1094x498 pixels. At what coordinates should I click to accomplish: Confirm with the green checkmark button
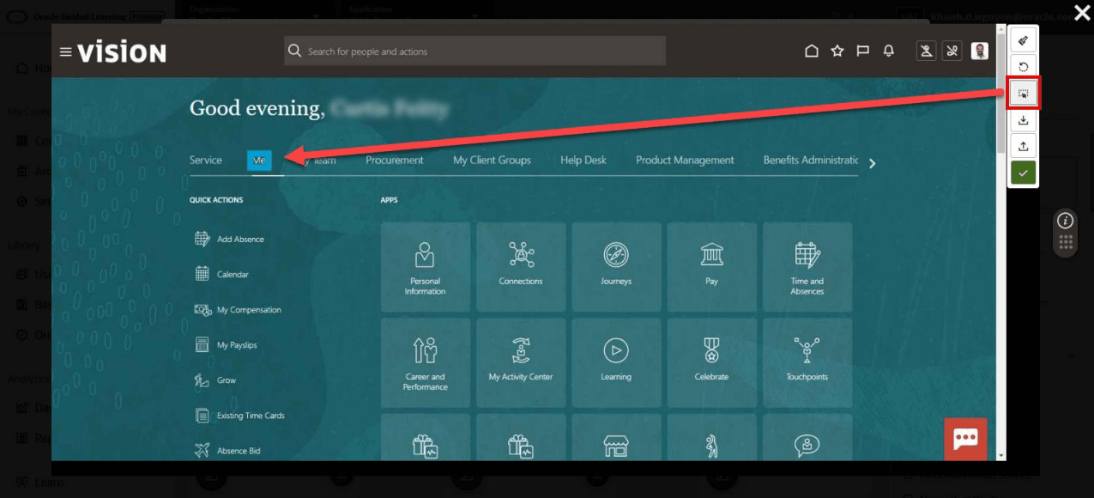tap(1023, 173)
